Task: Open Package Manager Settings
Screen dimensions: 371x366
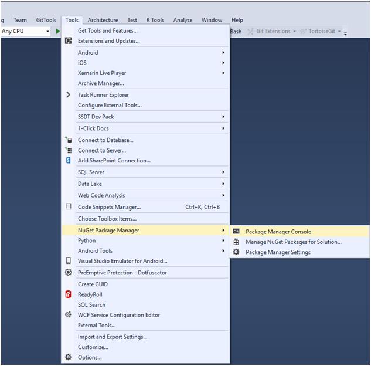Action: click(299, 252)
